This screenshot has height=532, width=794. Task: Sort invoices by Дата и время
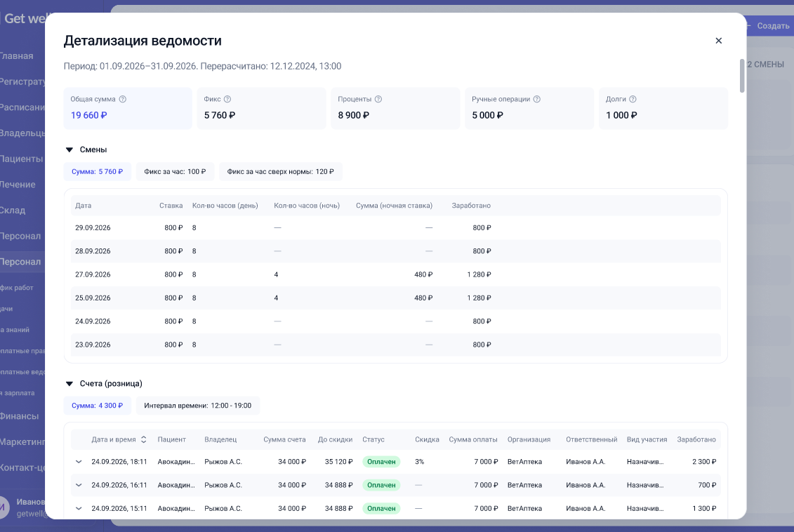(144, 439)
